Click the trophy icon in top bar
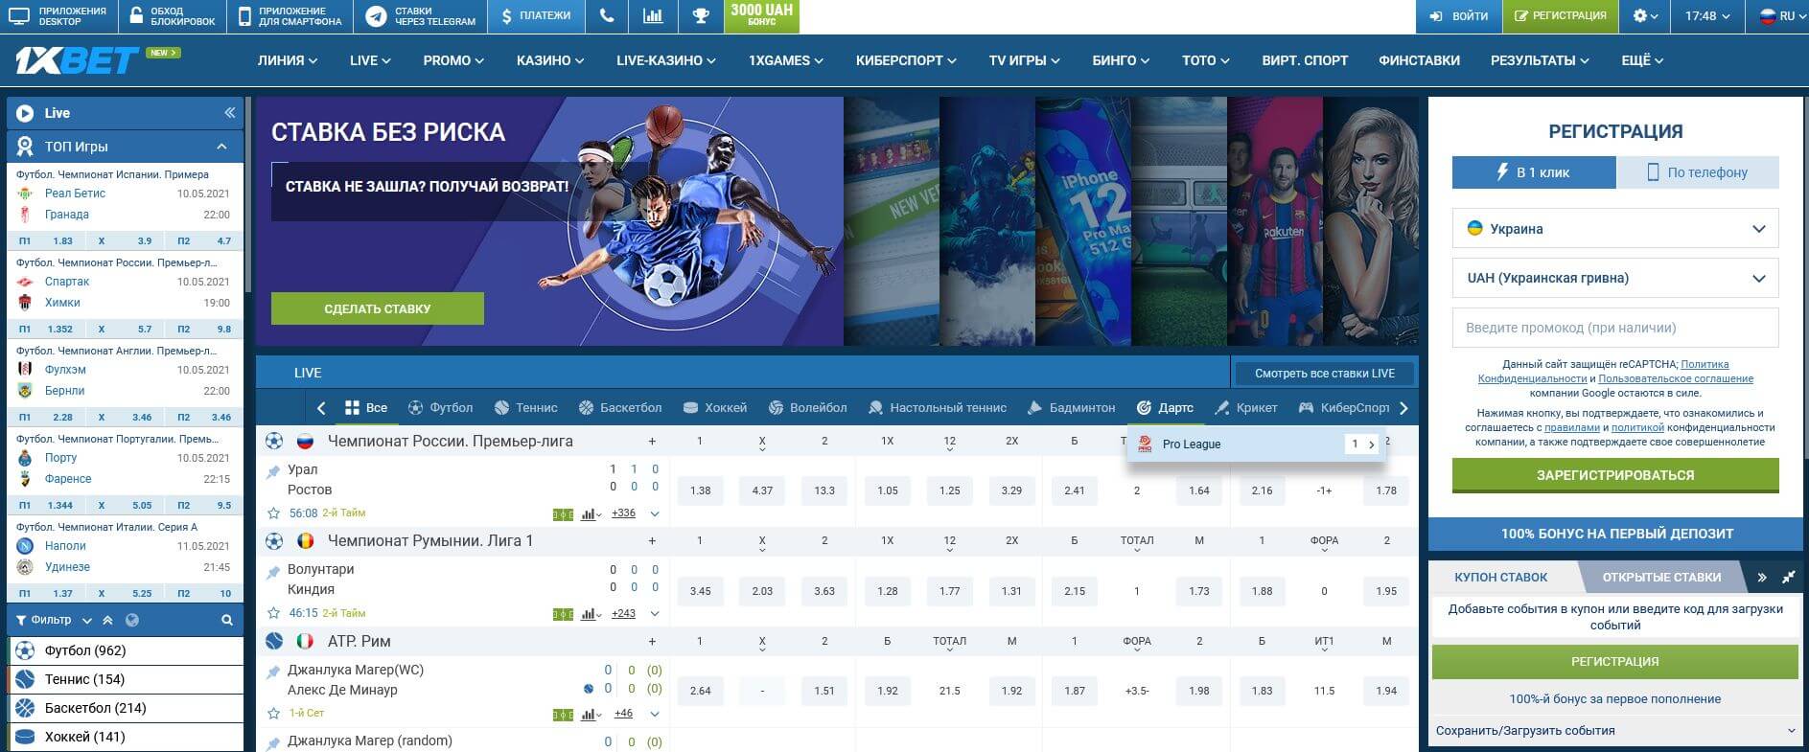1809x752 pixels. 700,16
